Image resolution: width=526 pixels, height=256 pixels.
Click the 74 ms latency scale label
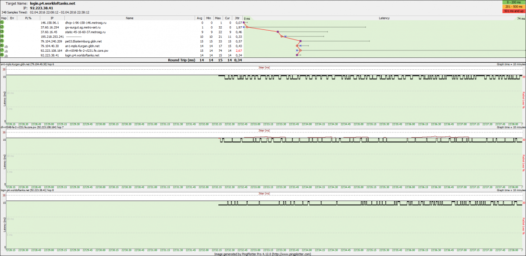(521, 19)
